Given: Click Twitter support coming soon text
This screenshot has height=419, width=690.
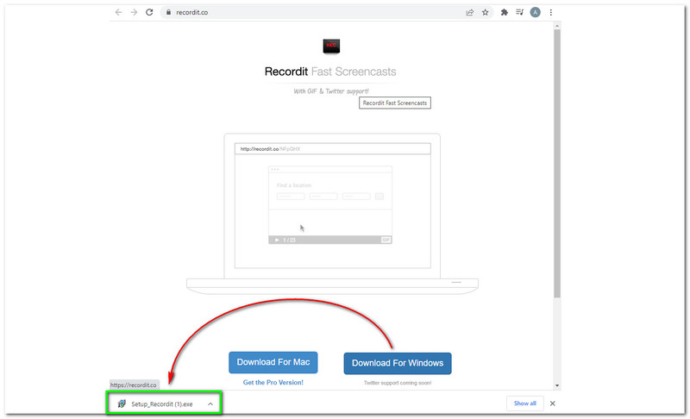Looking at the screenshot, I should point(398,383).
